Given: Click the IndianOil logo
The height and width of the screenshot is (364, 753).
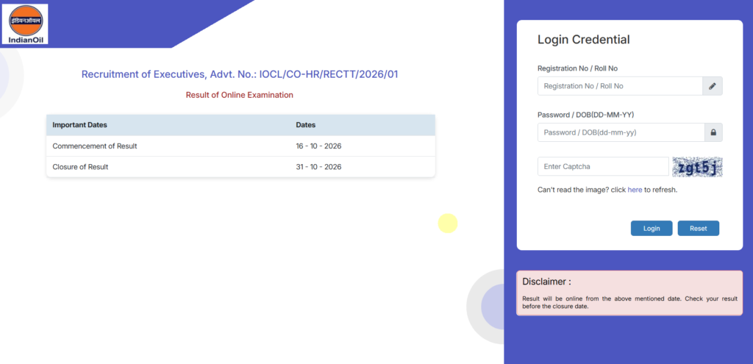Looking at the screenshot, I should 26,24.
